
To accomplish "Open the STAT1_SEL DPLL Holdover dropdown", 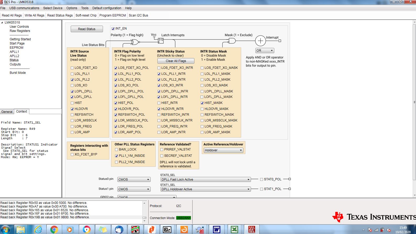I will point(206,189).
